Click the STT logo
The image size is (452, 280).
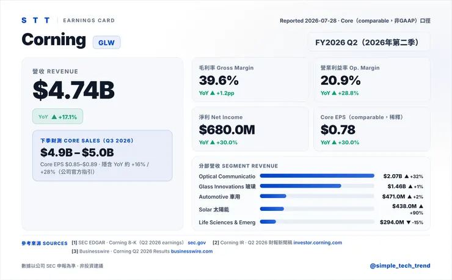[35, 20]
